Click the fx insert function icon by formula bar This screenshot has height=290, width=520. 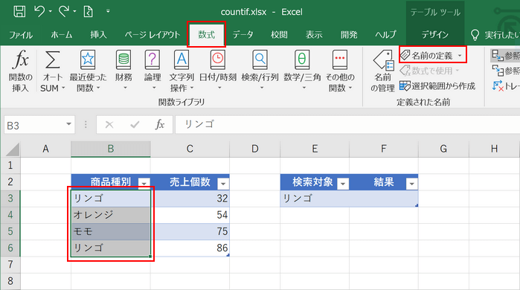160,125
